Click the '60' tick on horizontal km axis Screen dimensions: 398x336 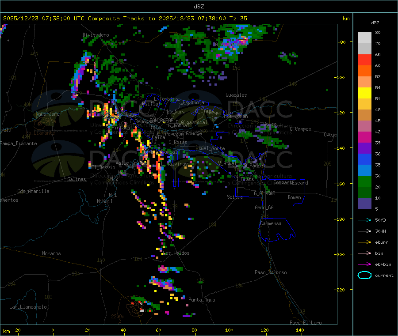158,330
